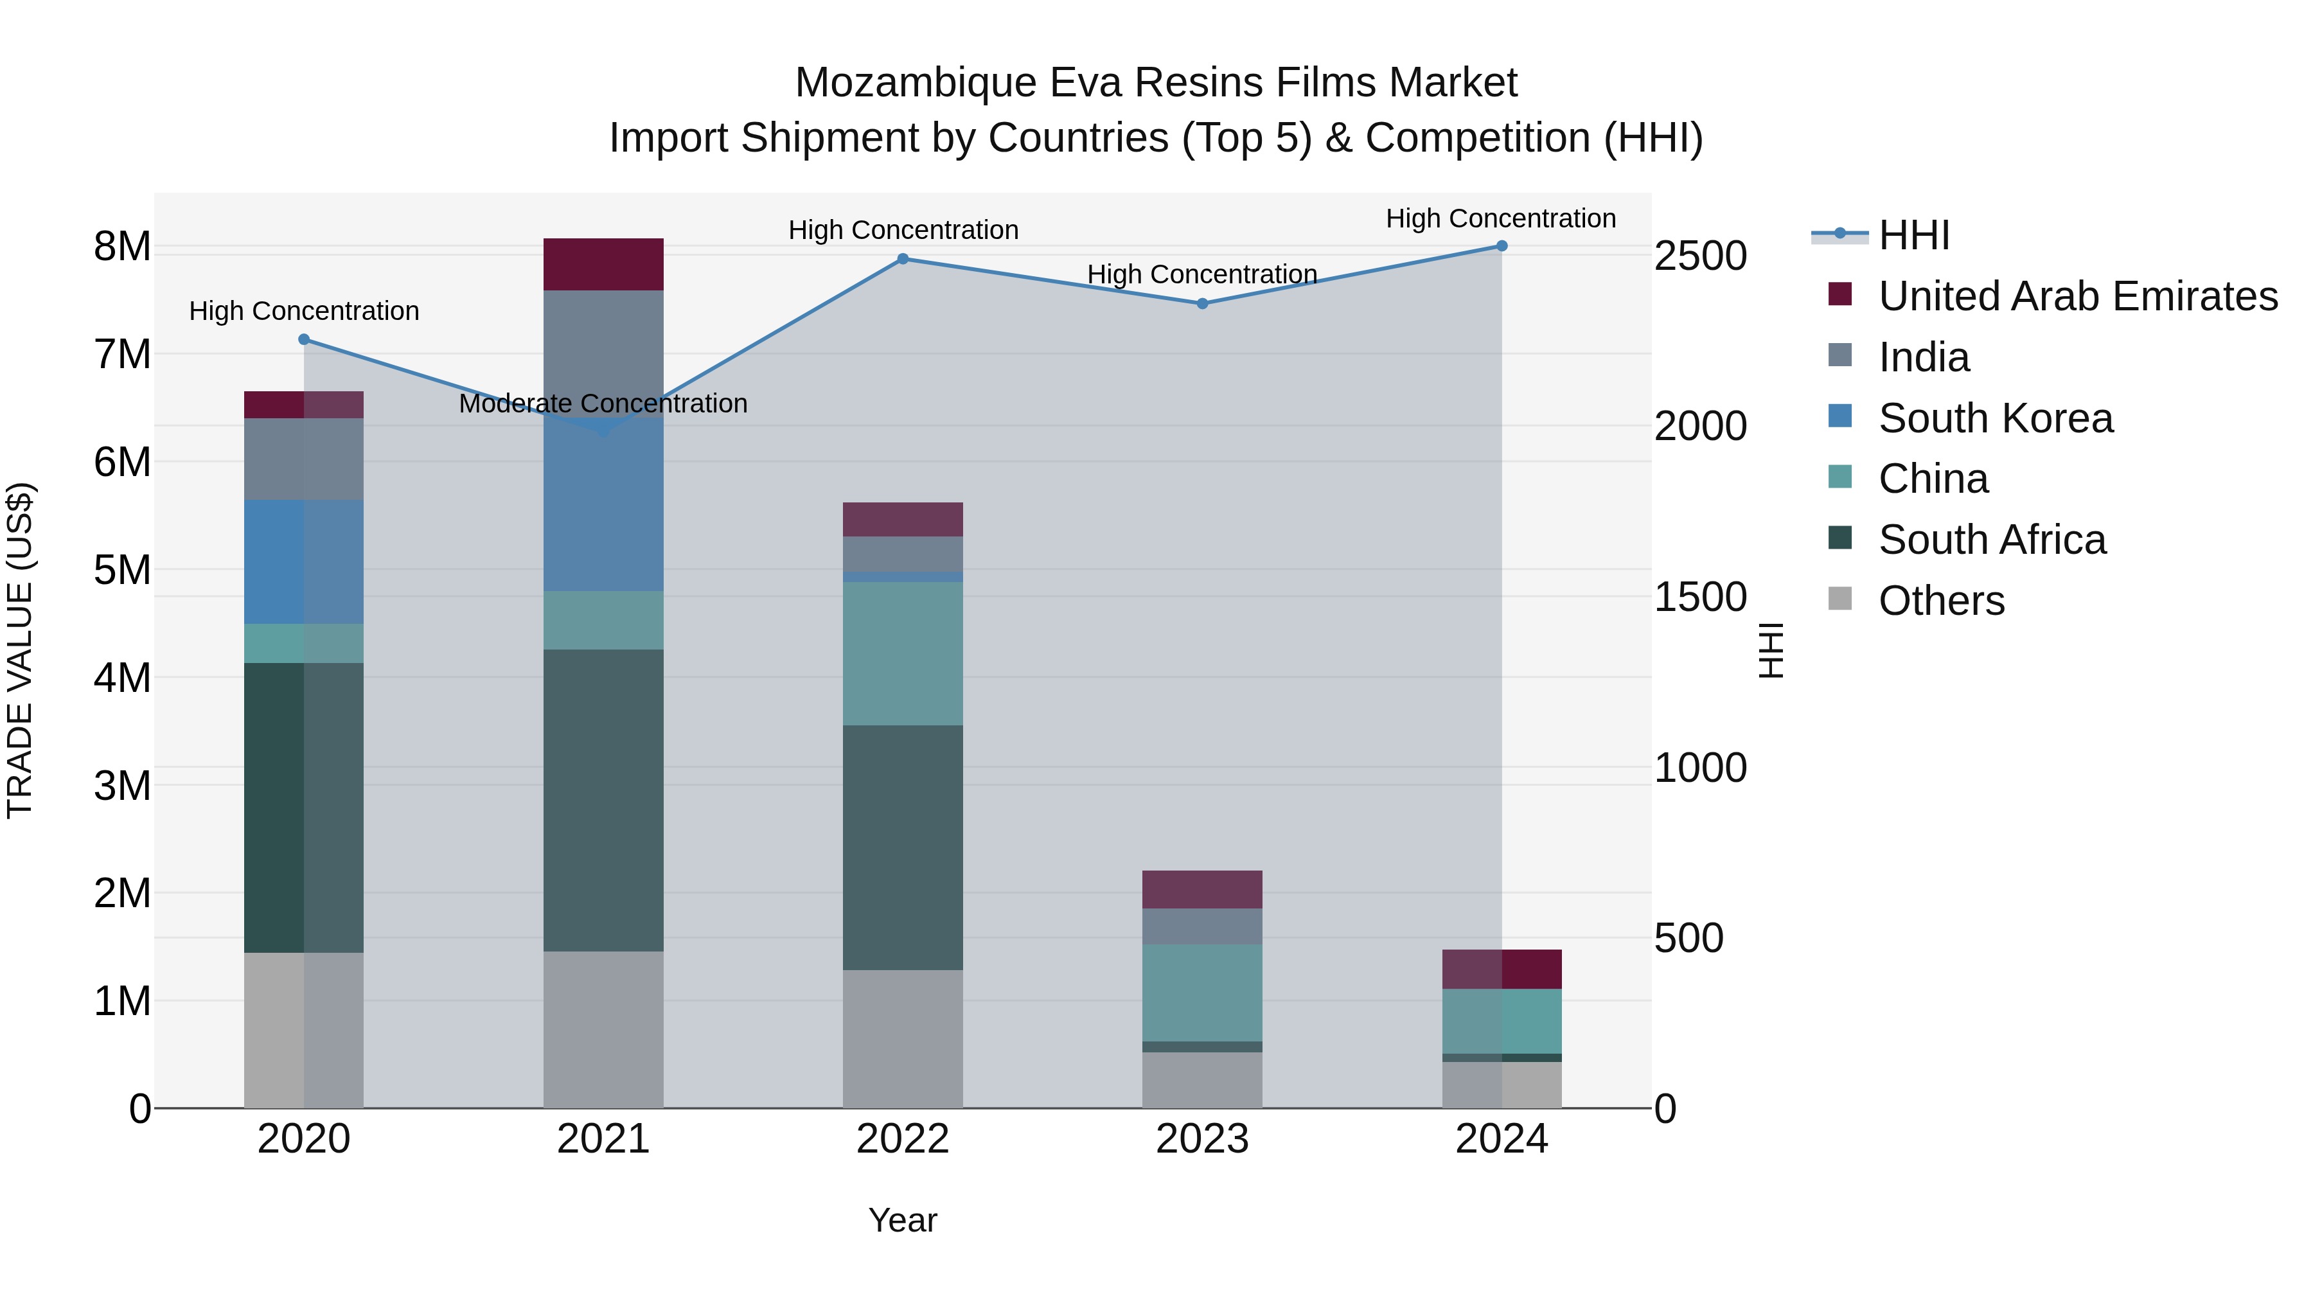Click the 2021 South Africa bar segment
The image size is (2313, 1301).
pyautogui.click(x=603, y=801)
